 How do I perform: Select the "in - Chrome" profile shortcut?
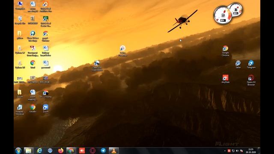(46, 94)
